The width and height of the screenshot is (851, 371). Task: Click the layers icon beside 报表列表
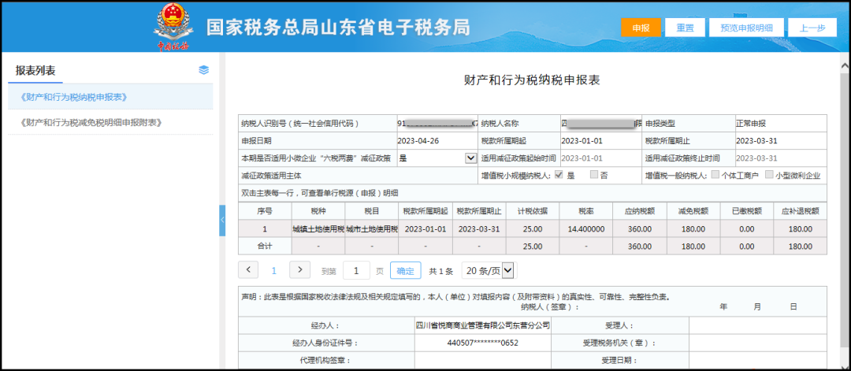203,70
